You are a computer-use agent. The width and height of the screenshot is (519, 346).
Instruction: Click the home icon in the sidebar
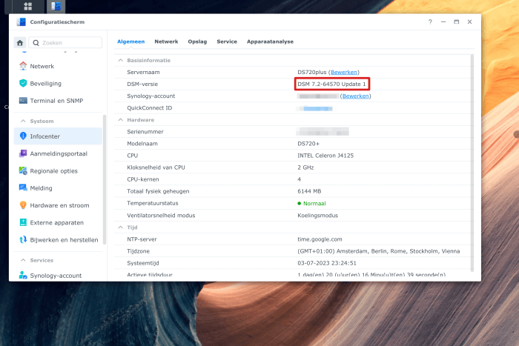click(x=20, y=43)
